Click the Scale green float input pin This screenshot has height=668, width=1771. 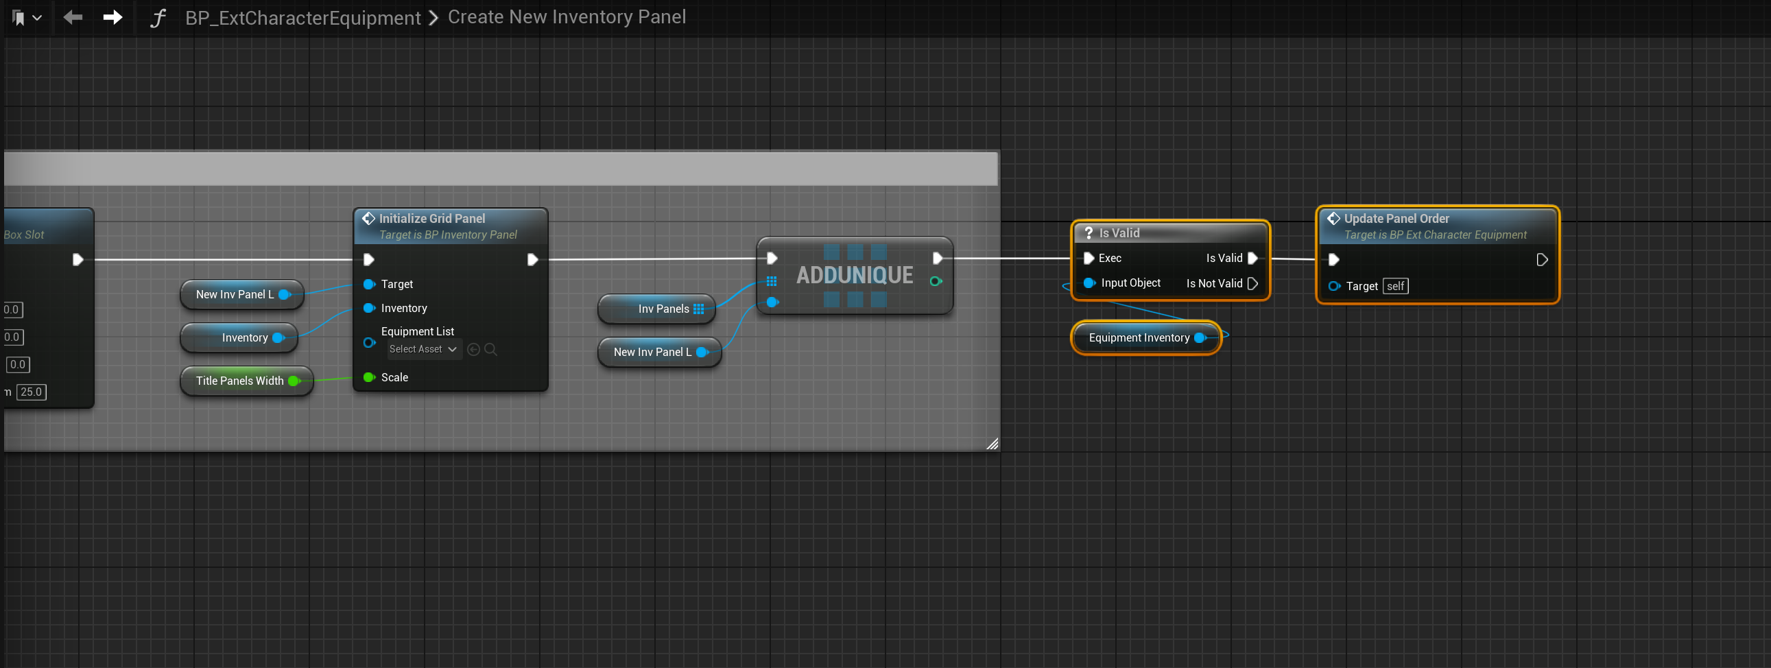point(369,377)
